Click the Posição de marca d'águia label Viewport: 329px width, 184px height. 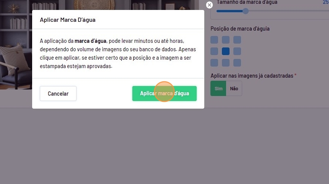click(x=240, y=29)
